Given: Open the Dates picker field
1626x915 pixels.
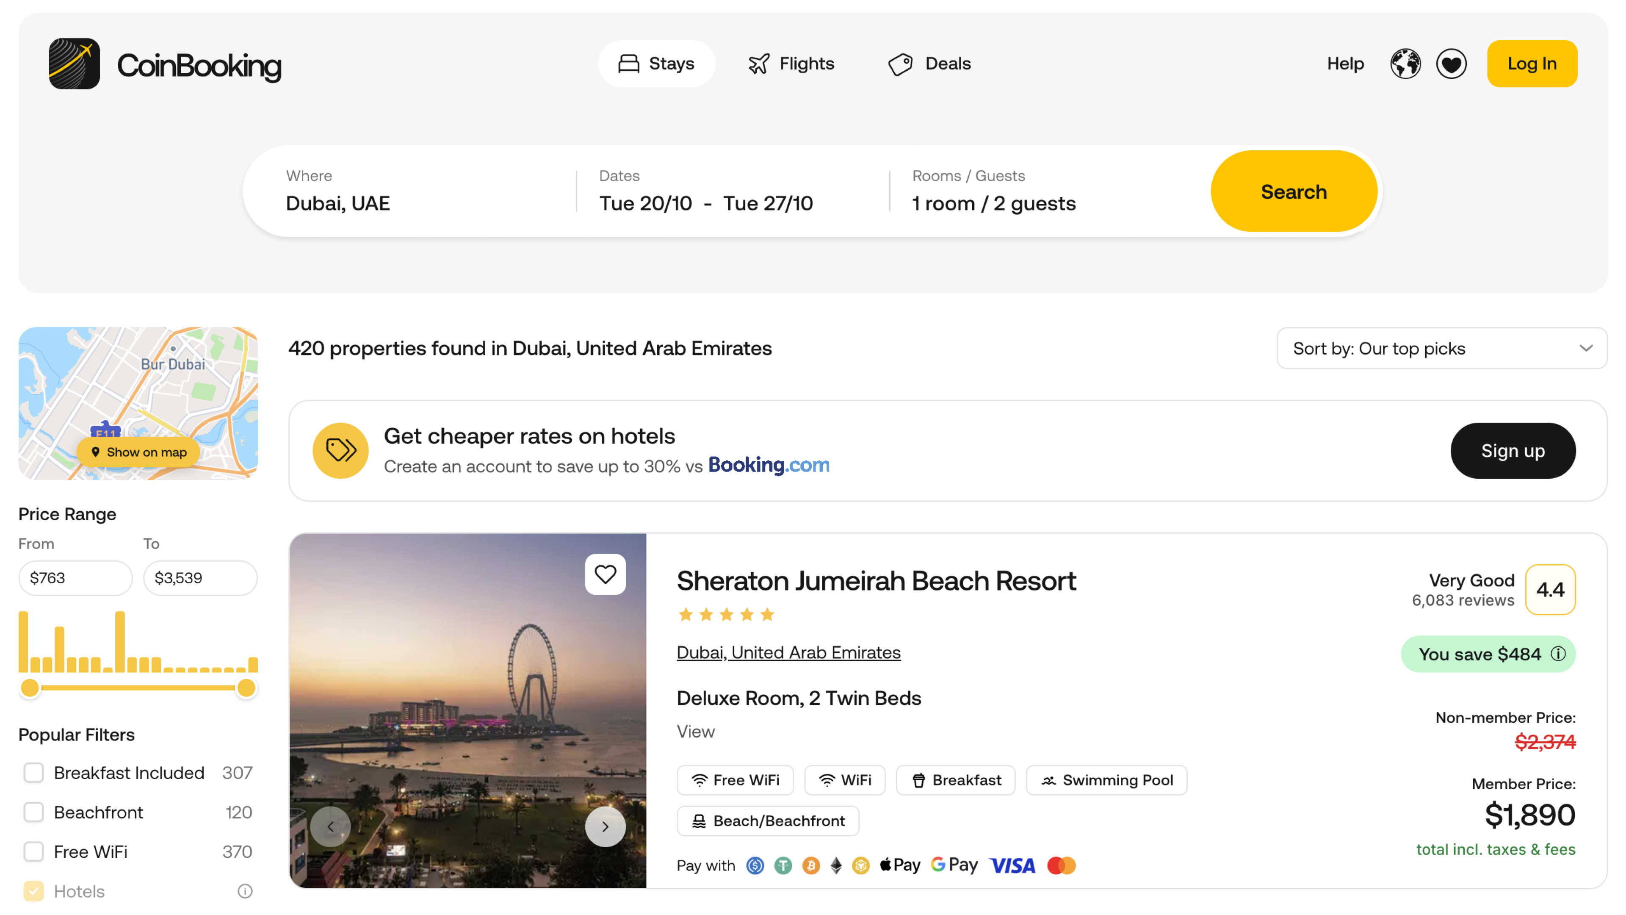Looking at the screenshot, I should click(x=732, y=191).
